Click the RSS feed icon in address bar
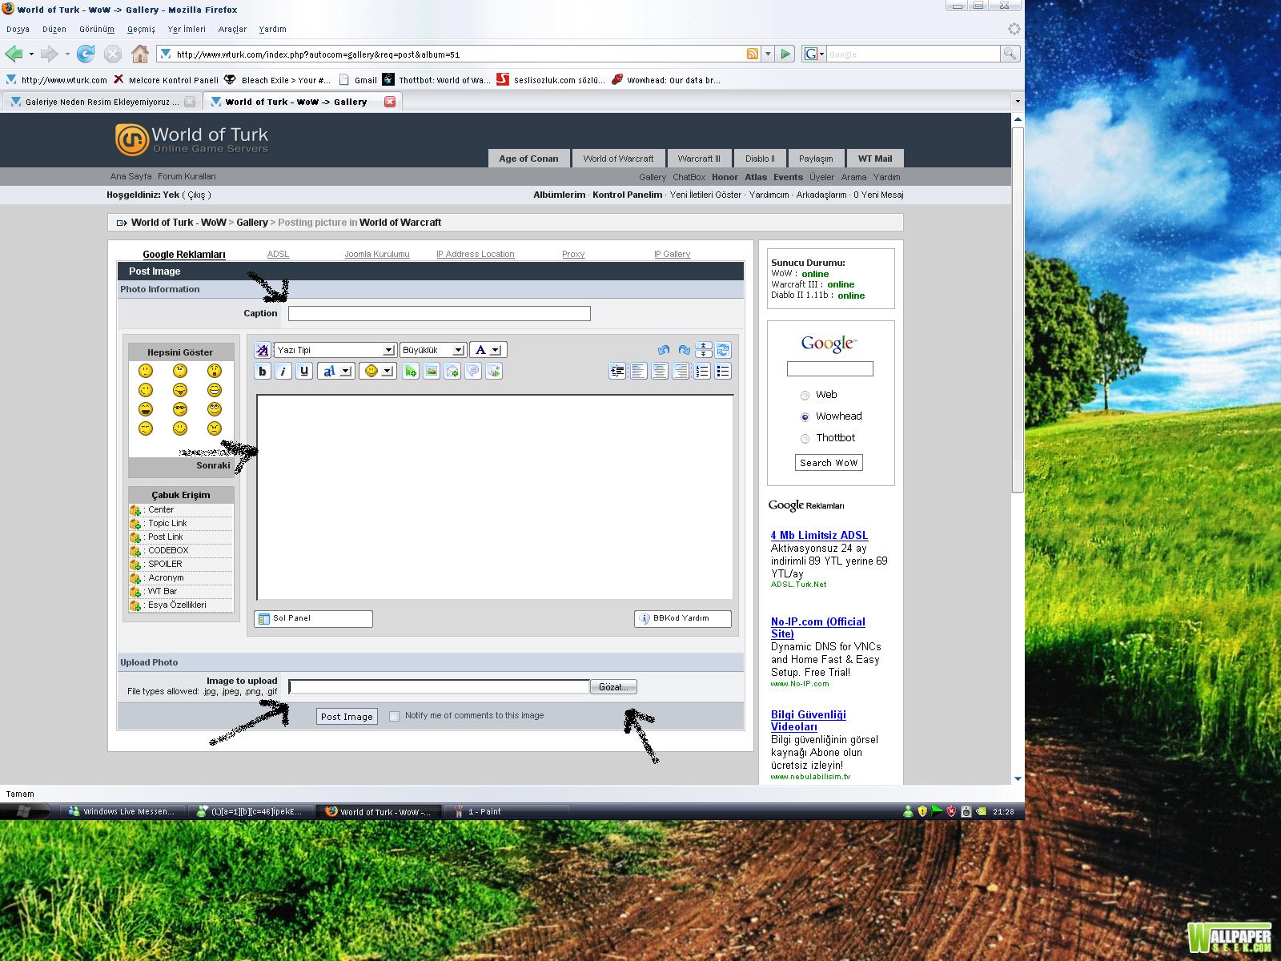Image resolution: width=1281 pixels, height=961 pixels. pyautogui.click(x=752, y=54)
